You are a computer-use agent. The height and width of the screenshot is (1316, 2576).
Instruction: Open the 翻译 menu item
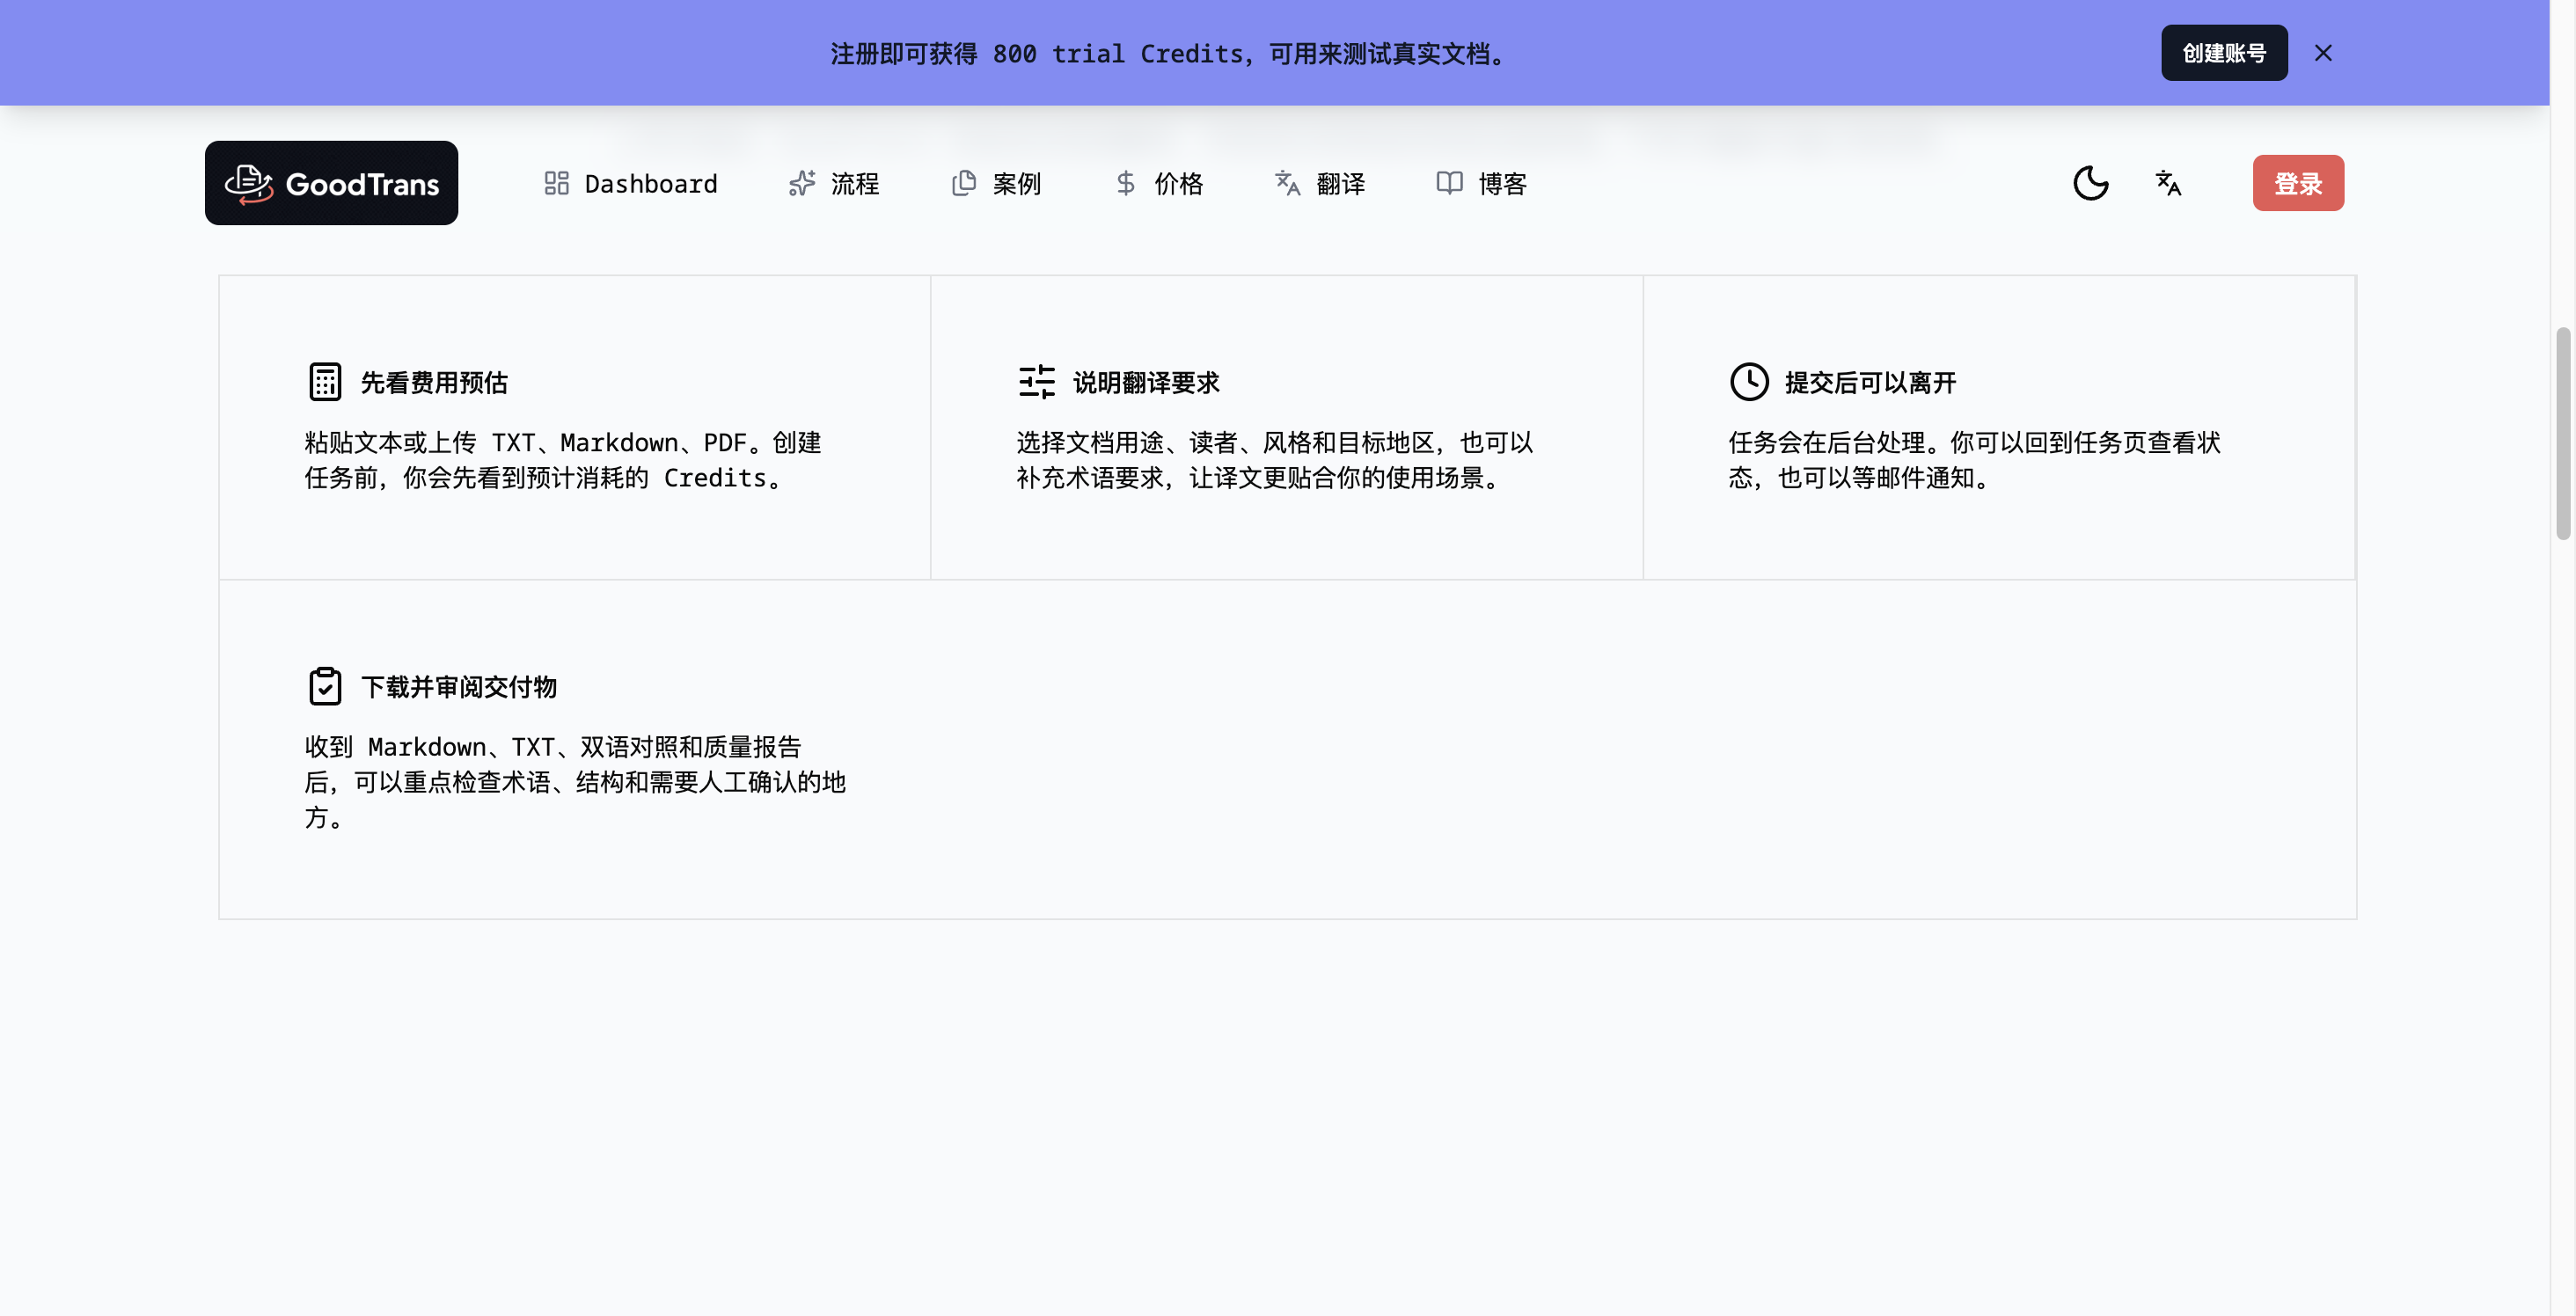(x=1320, y=183)
